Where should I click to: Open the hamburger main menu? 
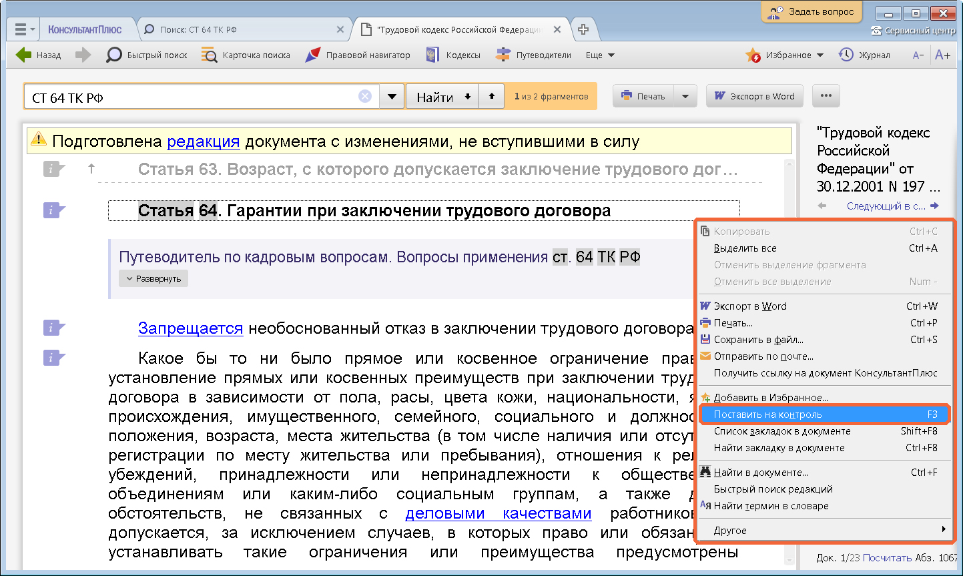pyautogui.click(x=23, y=29)
